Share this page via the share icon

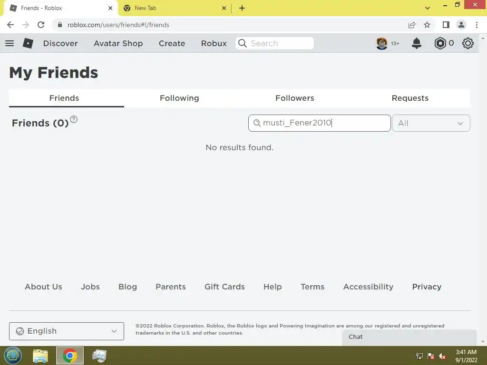click(412, 25)
